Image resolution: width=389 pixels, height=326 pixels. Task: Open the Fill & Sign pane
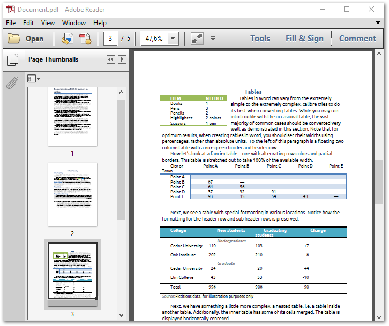pyautogui.click(x=304, y=39)
